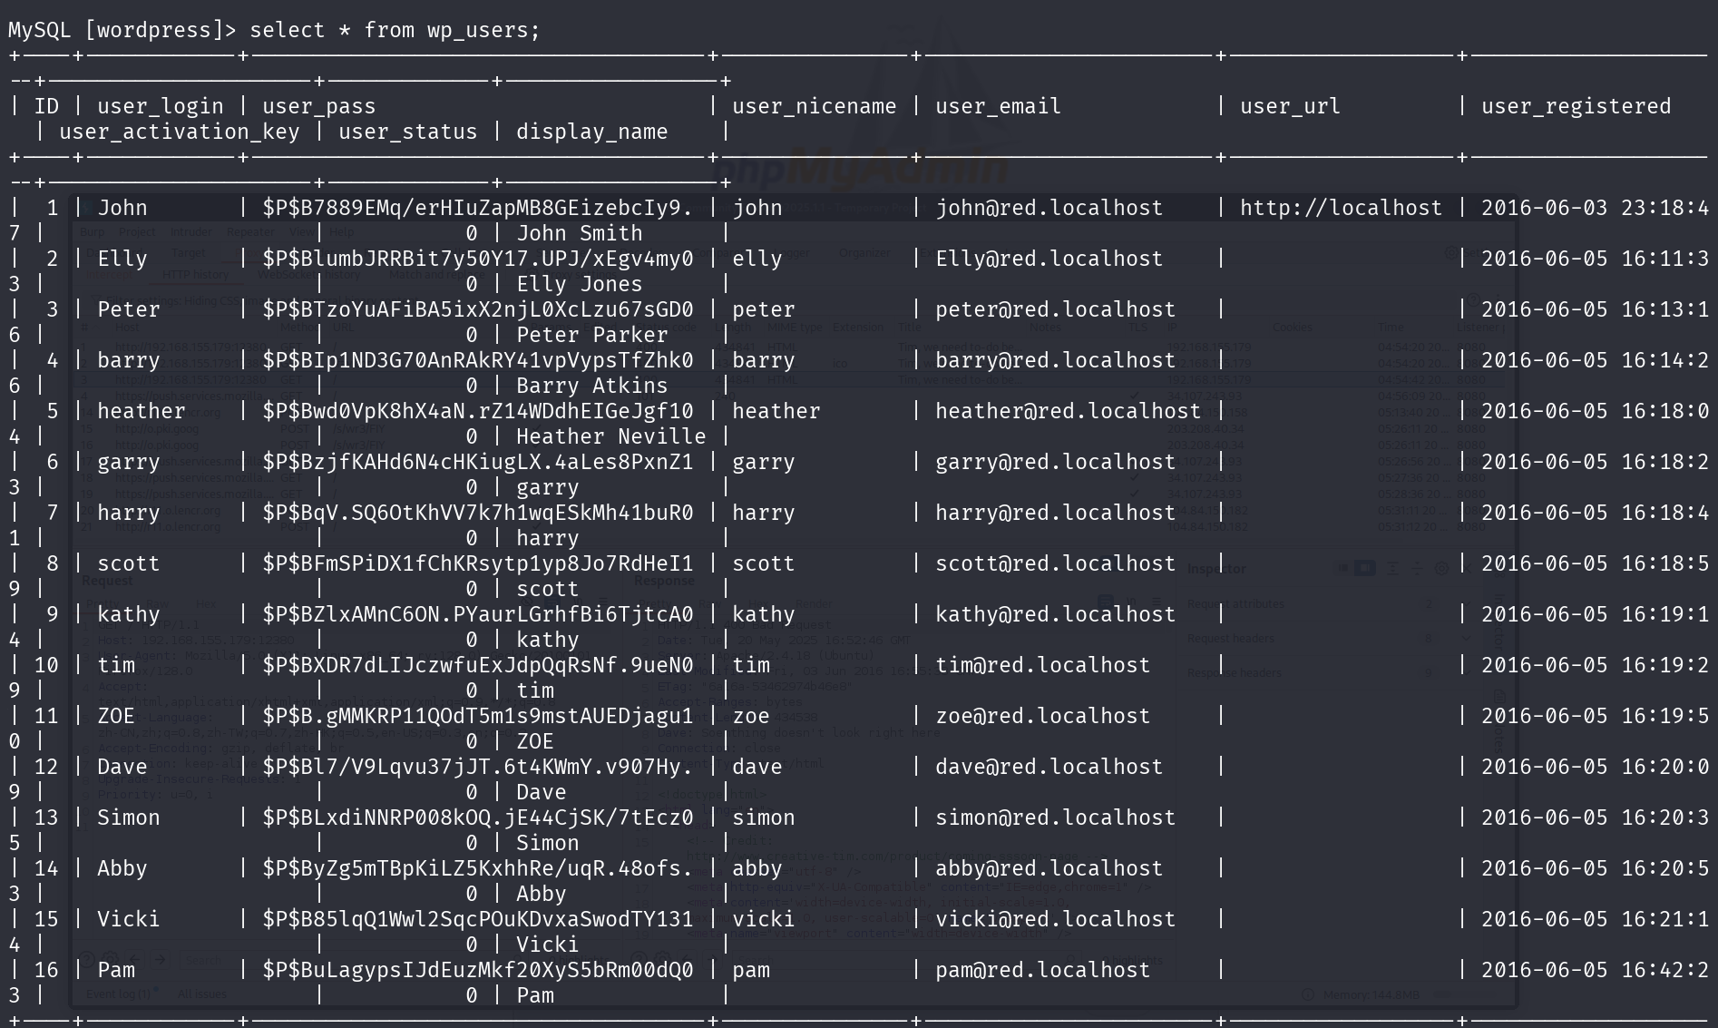Click heather's password hash $P$Bwd0VpK8hX4aN
Viewport: 1718px width, 1028px height.
click(x=478, y=411)
